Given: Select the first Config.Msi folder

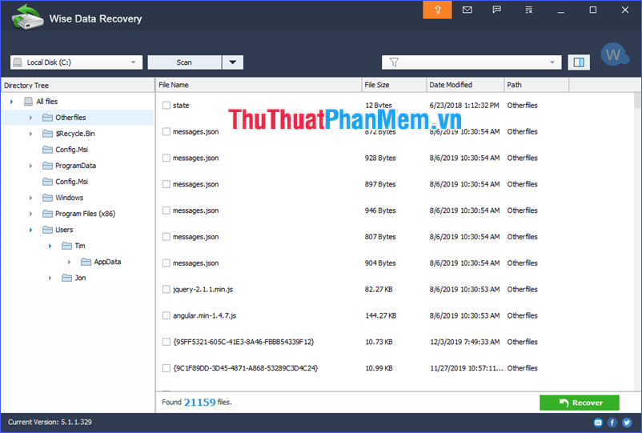Looking at the screenshot, I should point(65,150).
